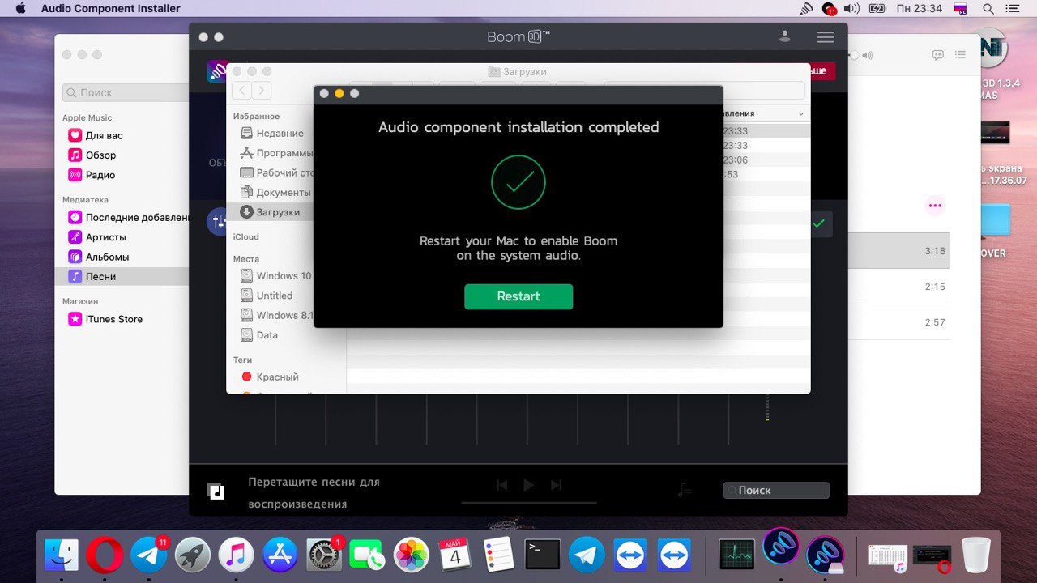Open Terminal from the Dock
1037x583 pixels.
543,555
